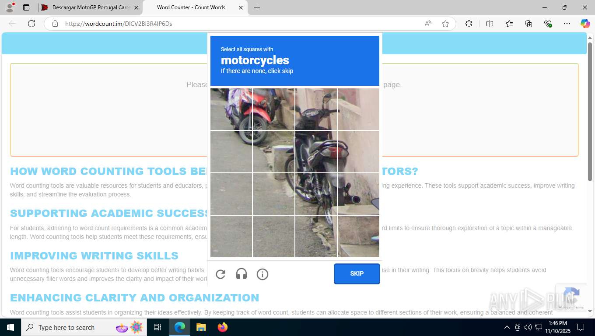
Task: Click the 'ENHANCING CLARITY AND ORGANIZATION' heading
Action: (134, 297)
